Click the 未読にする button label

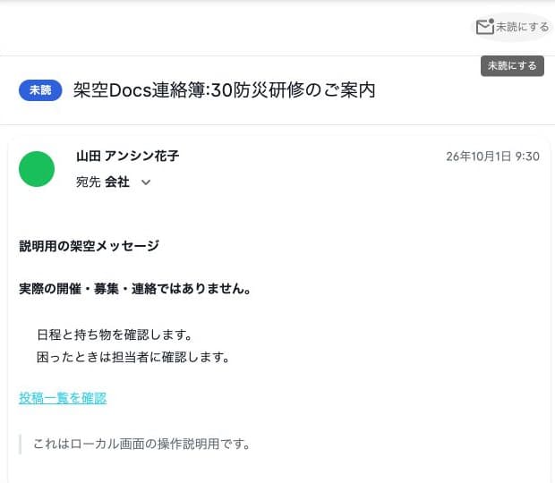pos(522,27)
